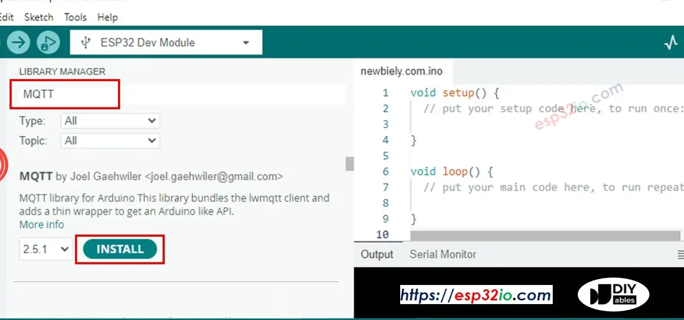Viewport: 684px width, 320px height.
Task: Open the Type filter dropdown
Action: (x=110, y=121)
